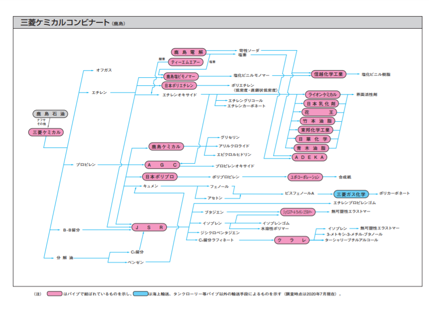Select the 苛性ソーダ product label
The image size is (429, 310).
point(249,51)
